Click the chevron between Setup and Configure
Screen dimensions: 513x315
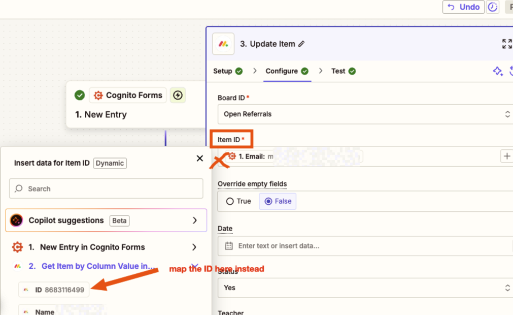[x=255, y=71]
